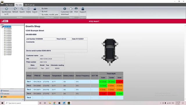Image resolution: width=186 pixels, height=105 pixels.
Task: Select the B366-49016 device in tree
Action: click(x=8, y=27)
